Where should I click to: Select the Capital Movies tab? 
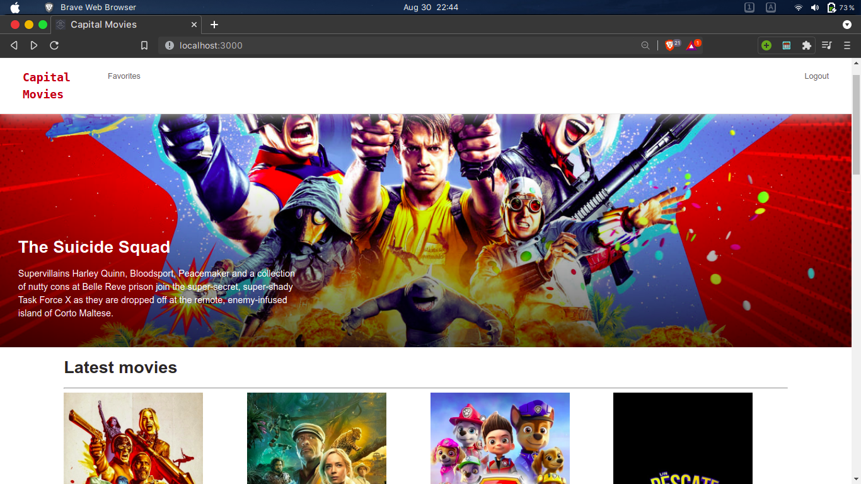tap(103, 25)
